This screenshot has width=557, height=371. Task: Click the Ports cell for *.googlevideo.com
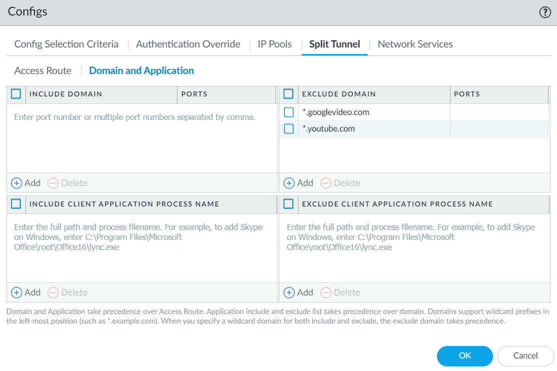[x=498, y=112]
